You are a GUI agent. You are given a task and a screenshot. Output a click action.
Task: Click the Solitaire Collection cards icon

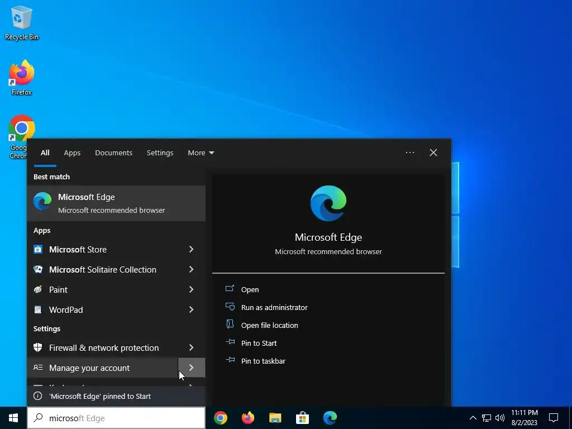pos(38,269)
